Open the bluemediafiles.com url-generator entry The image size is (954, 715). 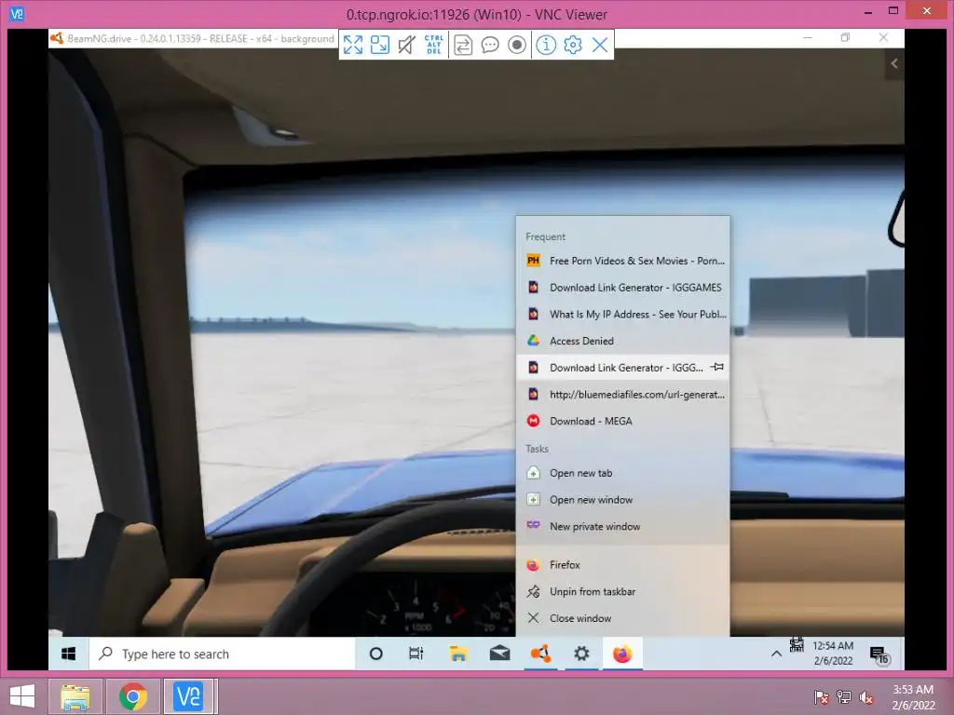[x=622, y=395]
